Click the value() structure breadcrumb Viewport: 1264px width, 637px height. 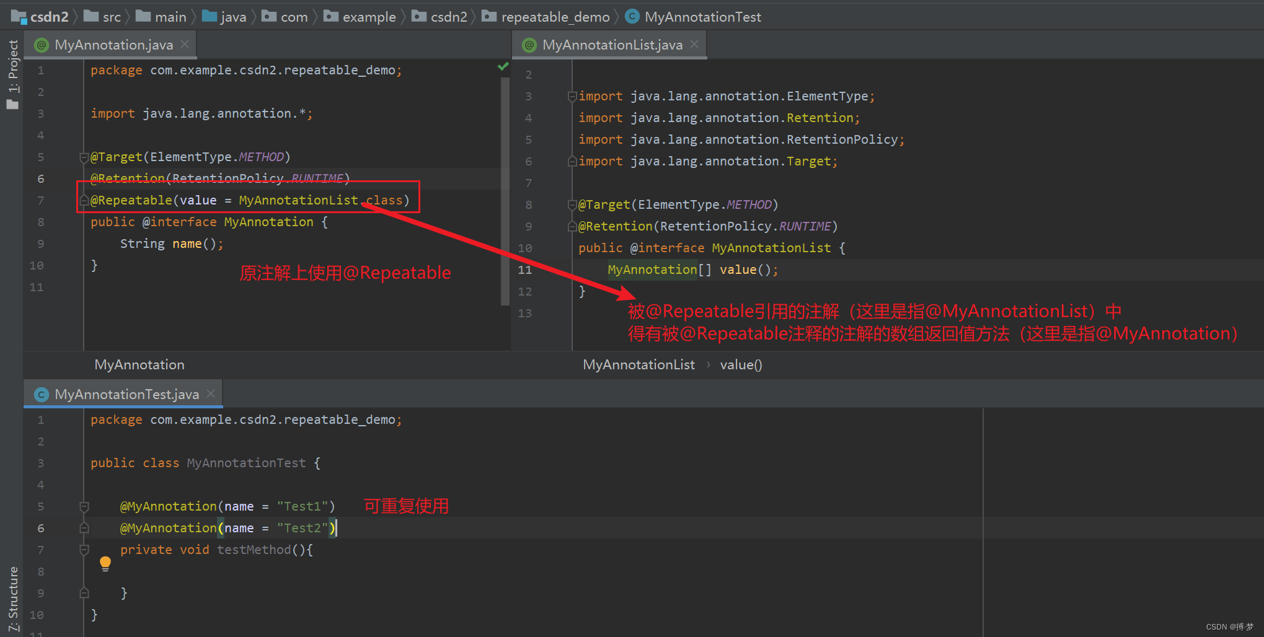(x=741, y=365)
